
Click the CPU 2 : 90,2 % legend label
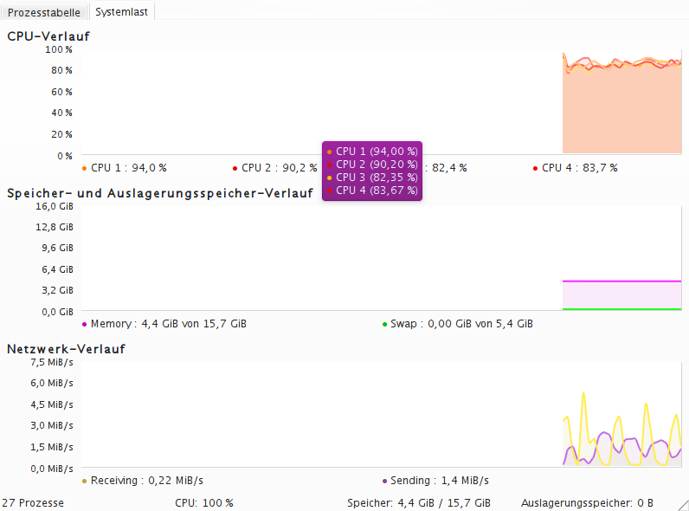279,168
